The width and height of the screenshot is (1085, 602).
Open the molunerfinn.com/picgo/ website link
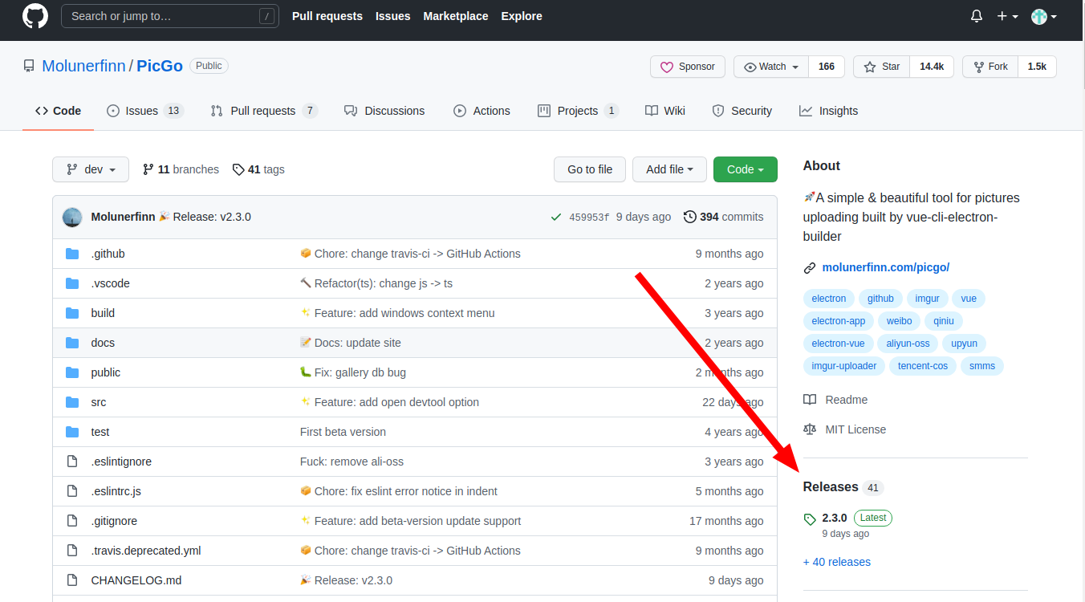(x=886, y=267)
